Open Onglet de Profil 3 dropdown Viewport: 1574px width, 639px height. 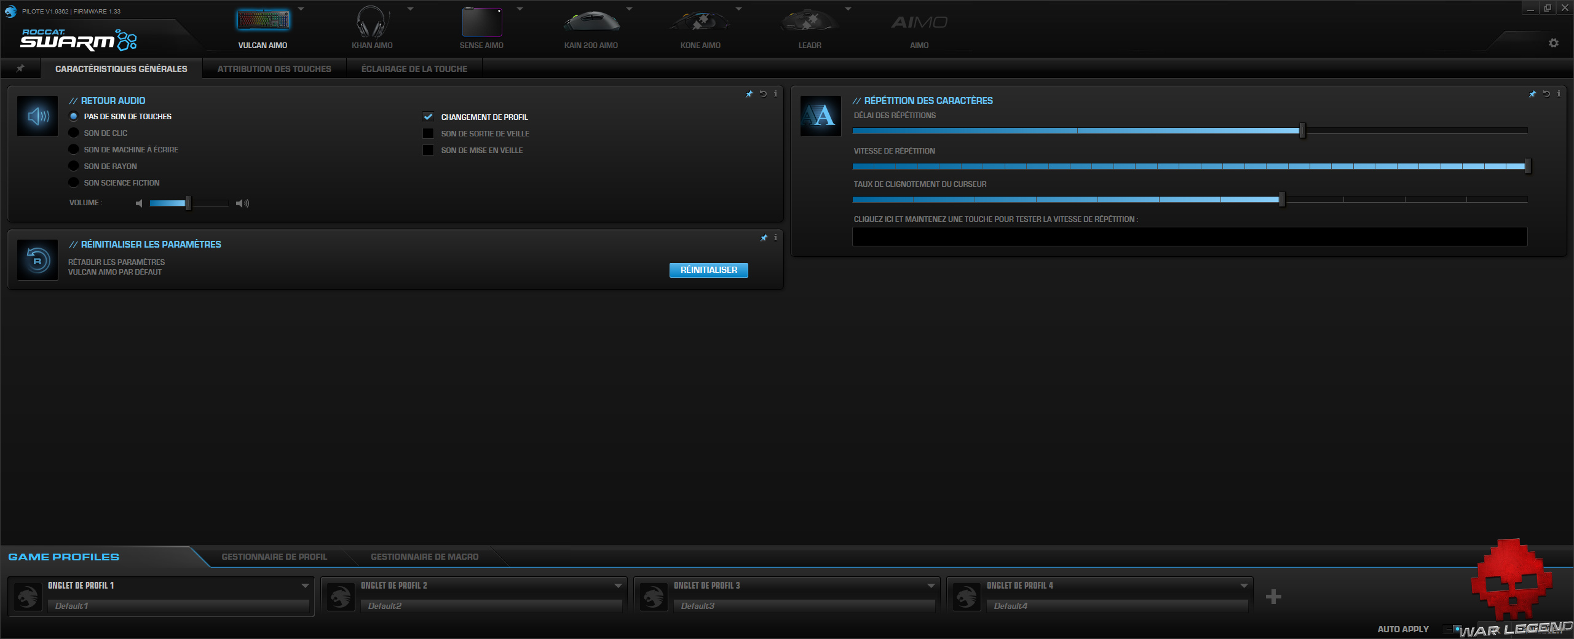tap(931, 586)
